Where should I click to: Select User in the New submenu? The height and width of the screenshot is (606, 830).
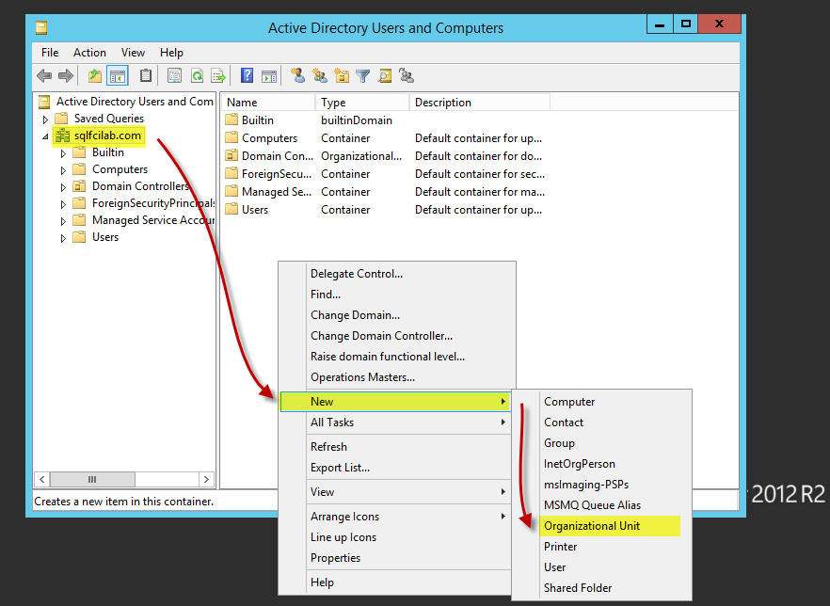pyautogui.click(x=602, y=566)
